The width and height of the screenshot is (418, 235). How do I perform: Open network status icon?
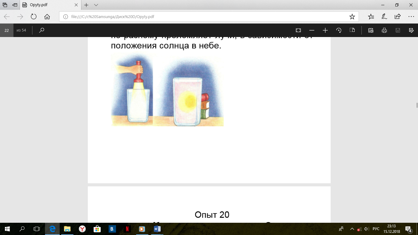[x=360, y=229]
